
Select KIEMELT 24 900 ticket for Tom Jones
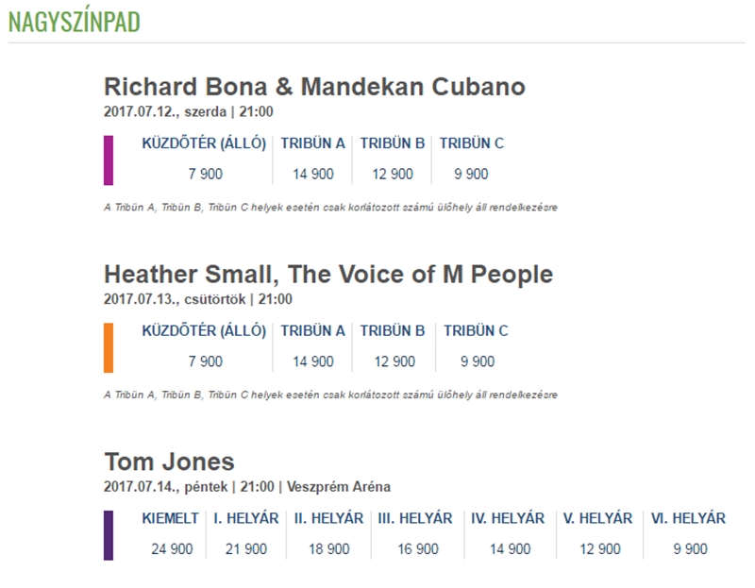171,533
